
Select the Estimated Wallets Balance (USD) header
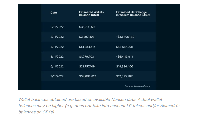point(91,14)
